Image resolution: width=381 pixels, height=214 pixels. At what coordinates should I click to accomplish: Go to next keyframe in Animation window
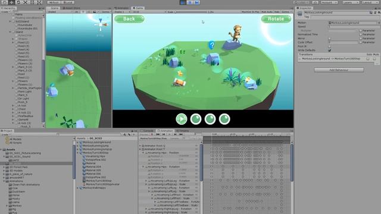175,134
